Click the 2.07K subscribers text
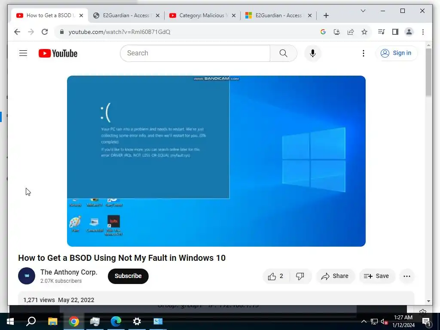Screen dimensions: 440x330 click(61, 281)
